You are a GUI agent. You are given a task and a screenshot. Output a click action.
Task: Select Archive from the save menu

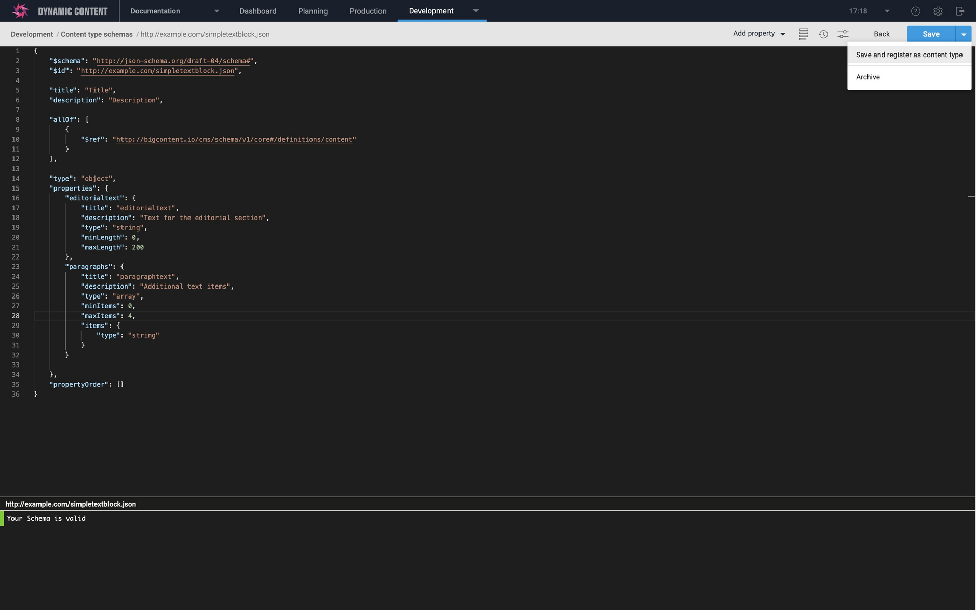pos(867,77)
